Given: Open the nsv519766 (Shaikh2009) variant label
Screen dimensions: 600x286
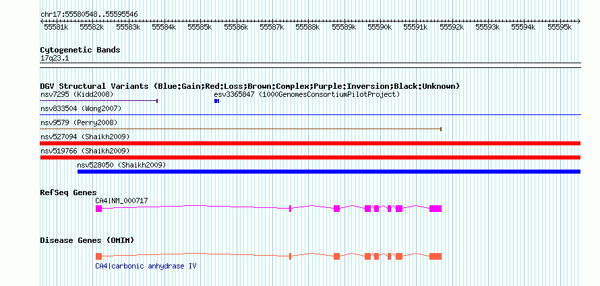Looking at the screenshot, I should [85, 151].
